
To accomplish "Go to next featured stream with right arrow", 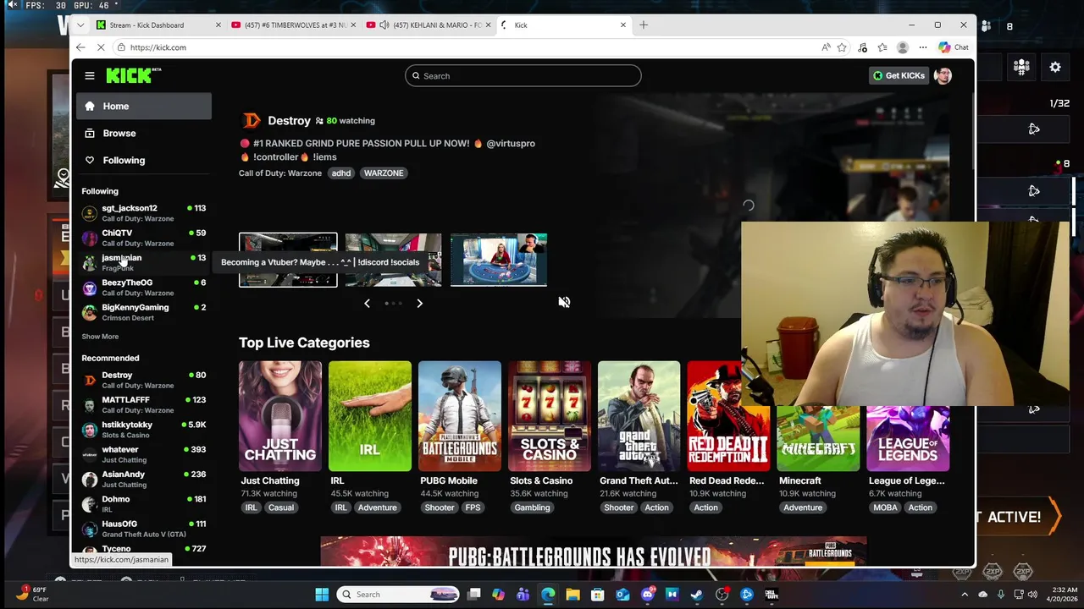I will pos(419,303).
